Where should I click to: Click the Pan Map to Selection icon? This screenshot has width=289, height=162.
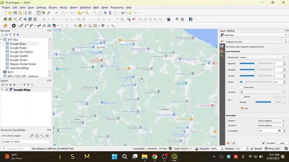click(43, 13)
